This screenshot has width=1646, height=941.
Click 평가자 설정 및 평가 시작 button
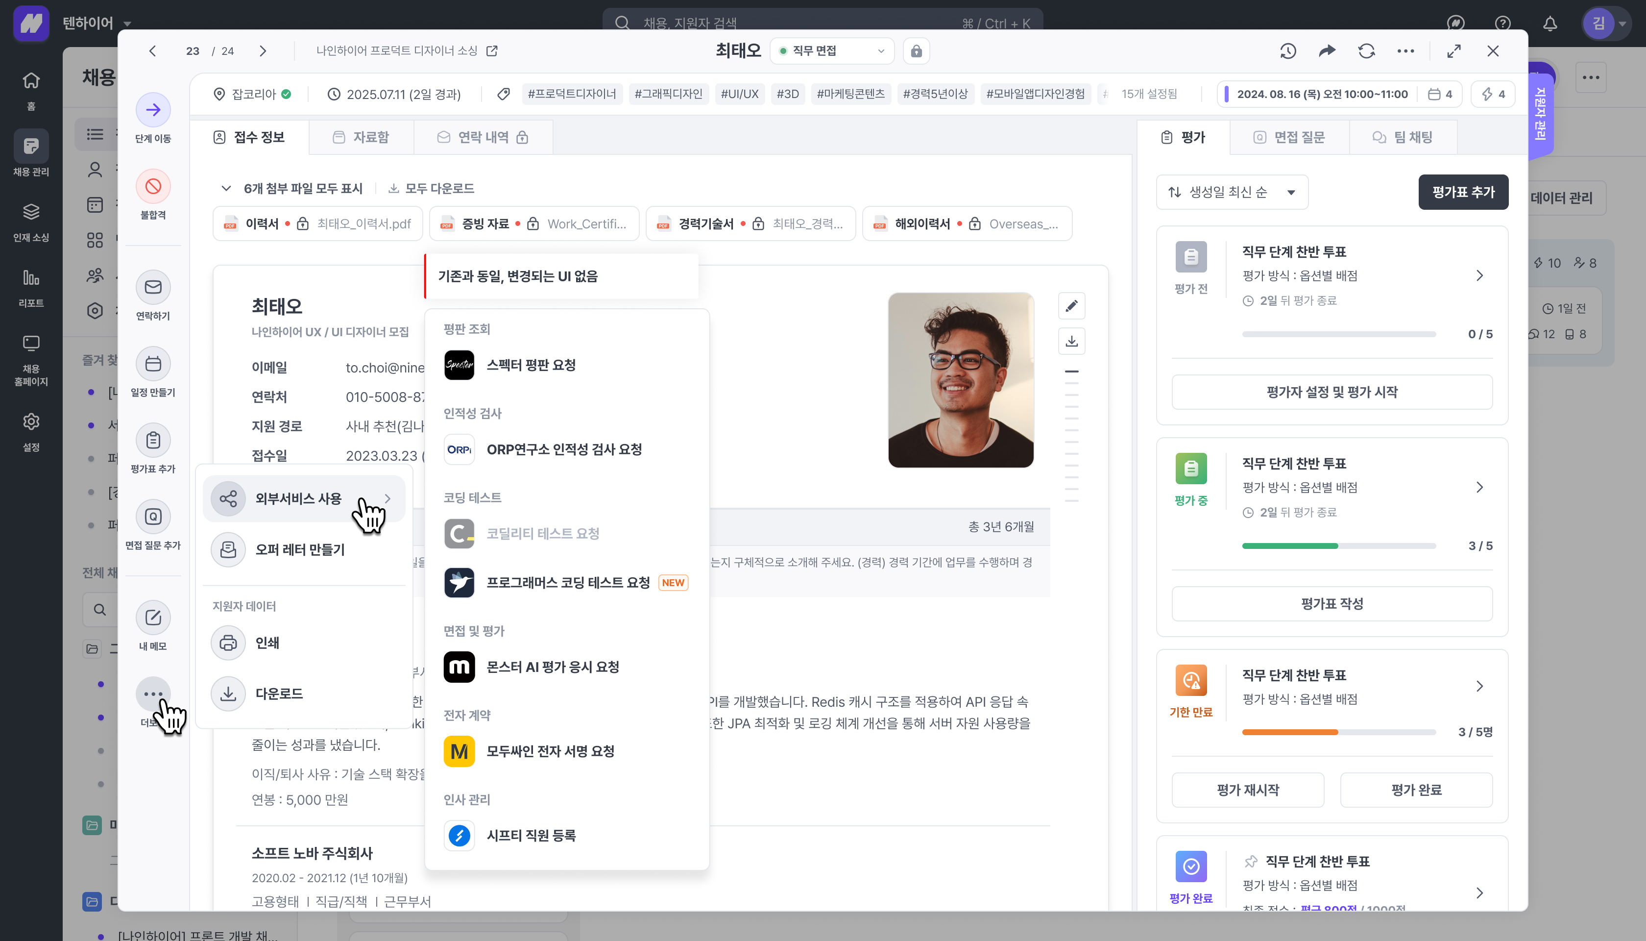point(1331,392)
